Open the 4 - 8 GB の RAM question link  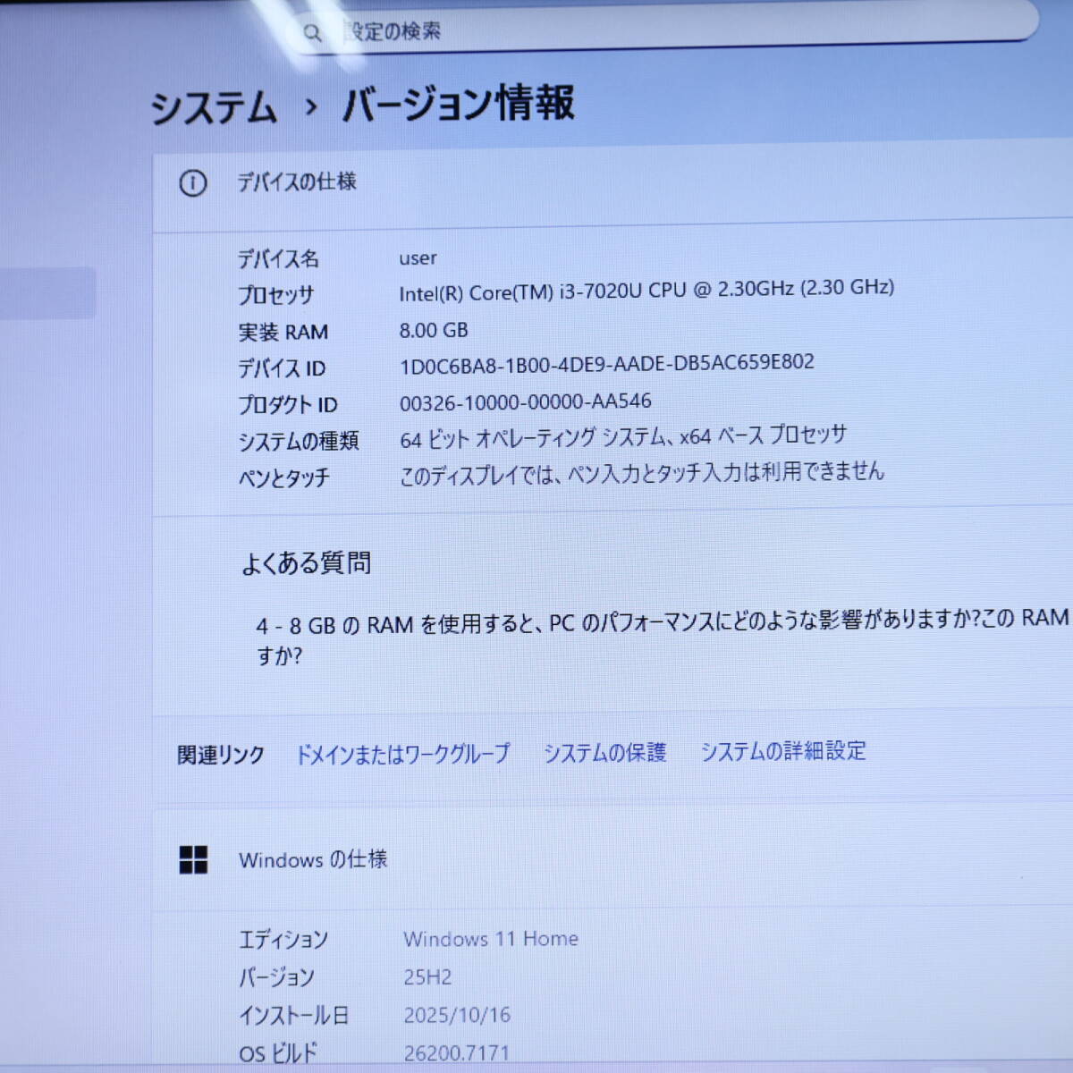click(x=663, y=636)
